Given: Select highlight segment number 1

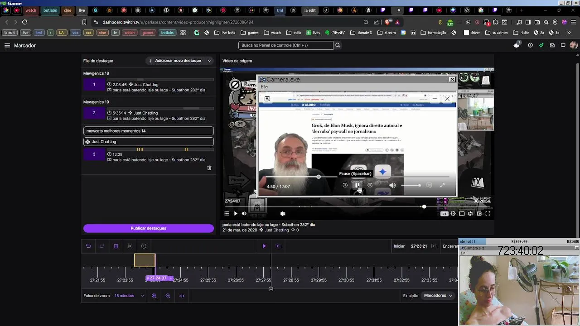Looking at the screenshot, I should click(94, 85).
